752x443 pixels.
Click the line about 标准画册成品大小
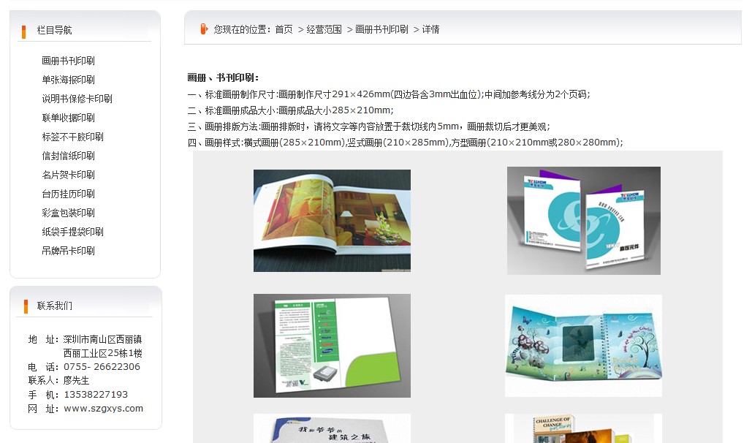[290, 110]
